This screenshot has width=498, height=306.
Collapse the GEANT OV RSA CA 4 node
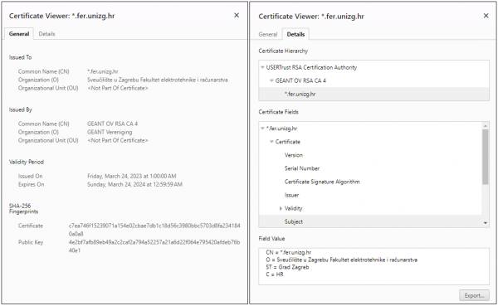(271, 80)
